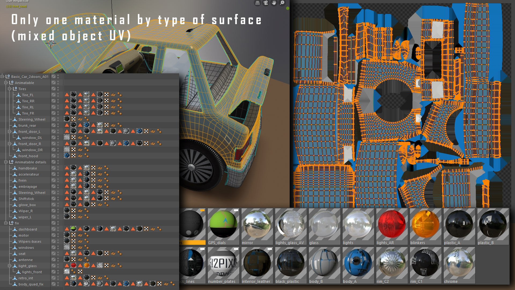
Task: Select the orange blinkers material
Action: (x=426, y=226)
